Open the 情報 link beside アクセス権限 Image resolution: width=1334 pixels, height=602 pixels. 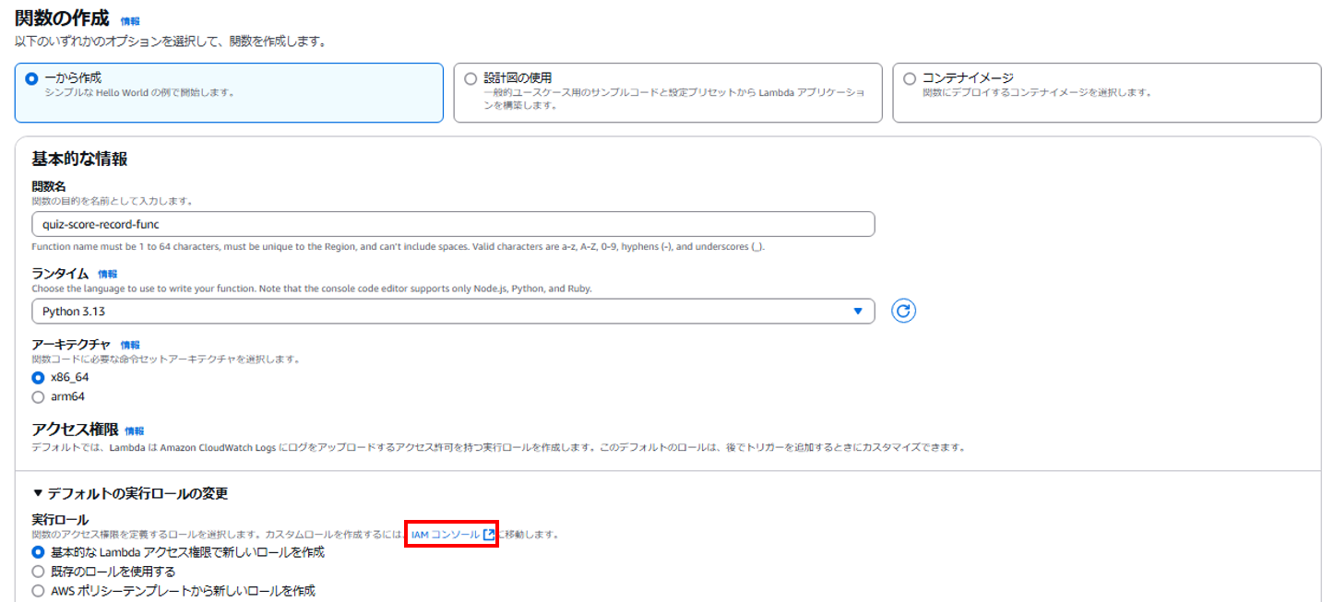coord(135,431)
